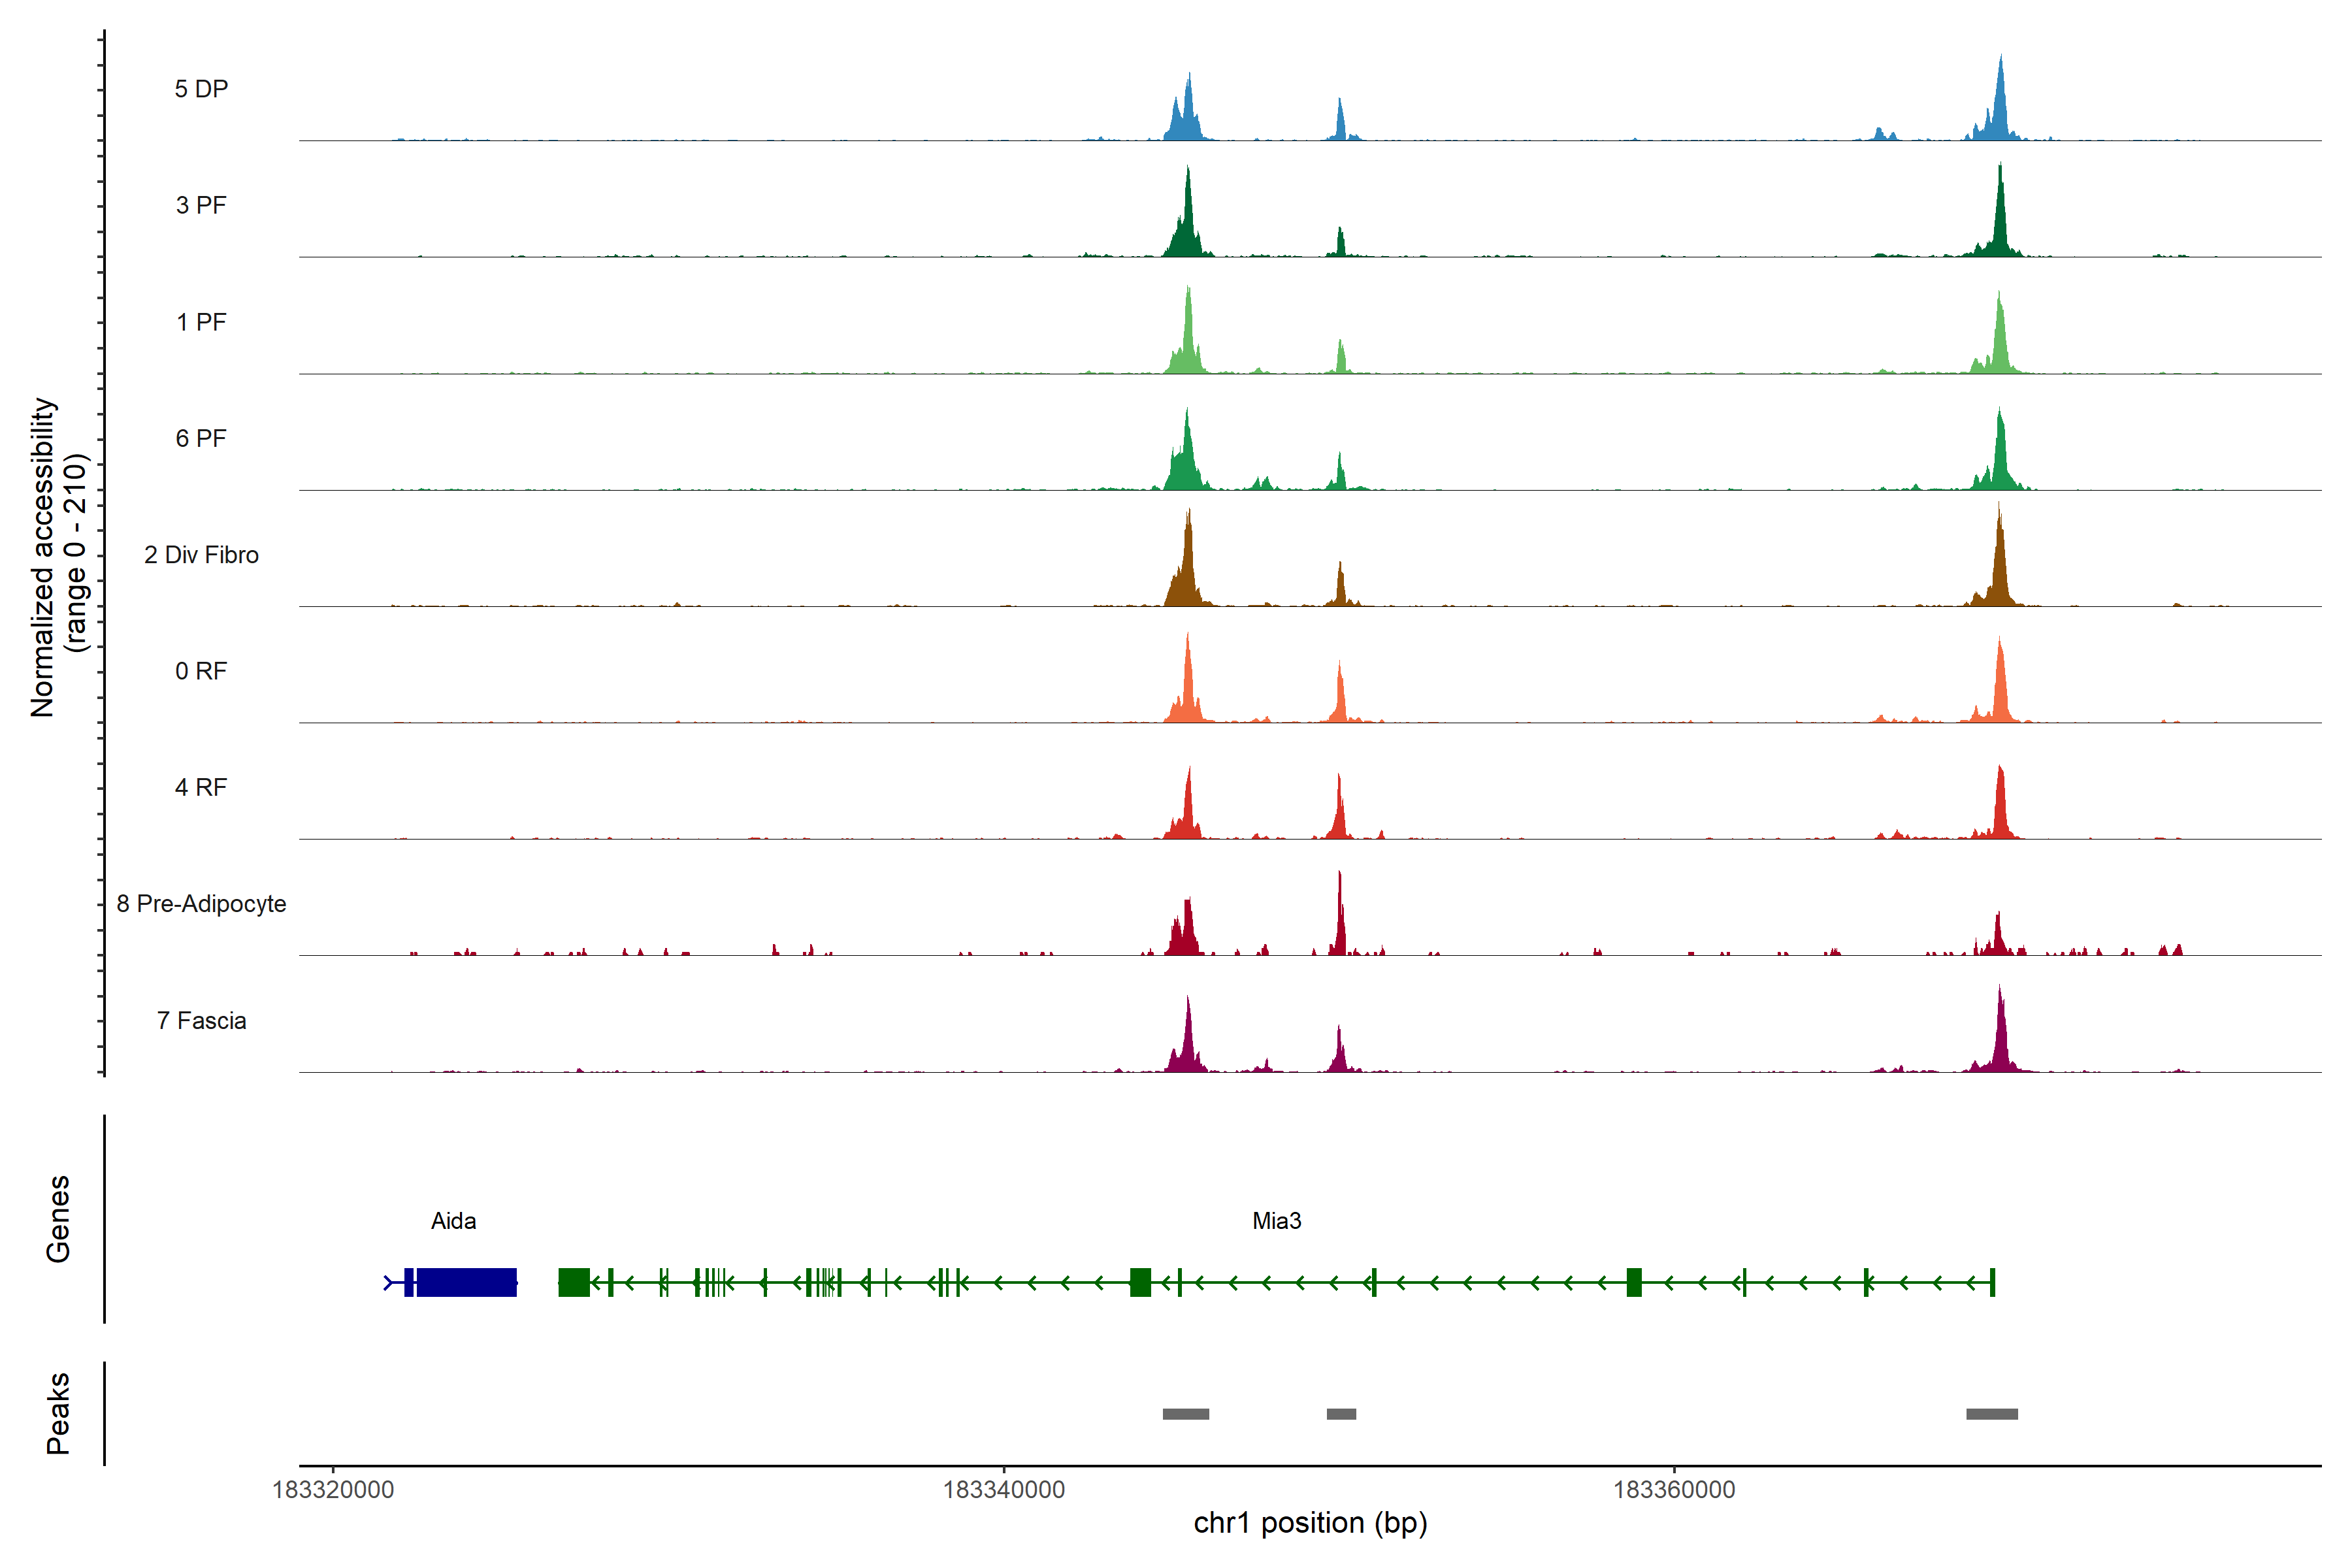Click the rightmost gray peak bar

click(1991, 1414)
